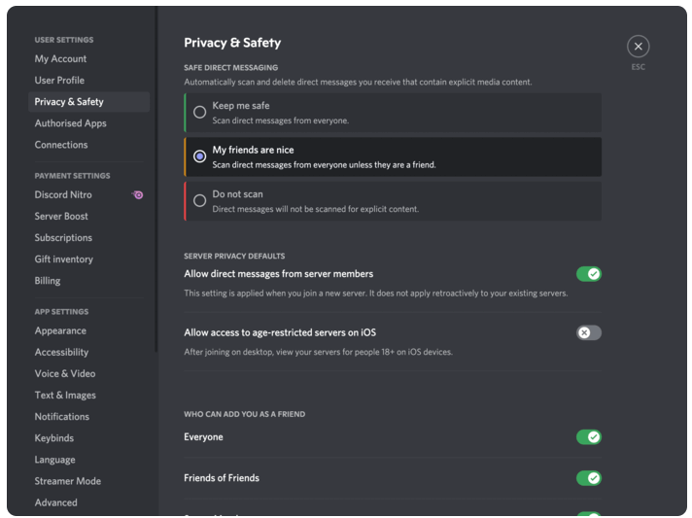
Task: Toggle Allow direct messages from server members
Action: (588, 274)
